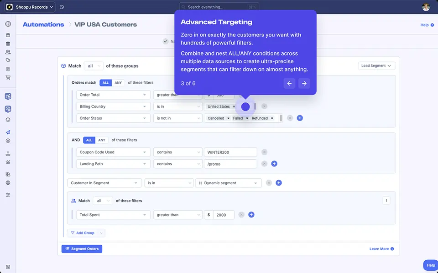Click the Learn More link
The height and width of the screenshot is (273, 438).
pyautogui.click(x=379, y=248)
